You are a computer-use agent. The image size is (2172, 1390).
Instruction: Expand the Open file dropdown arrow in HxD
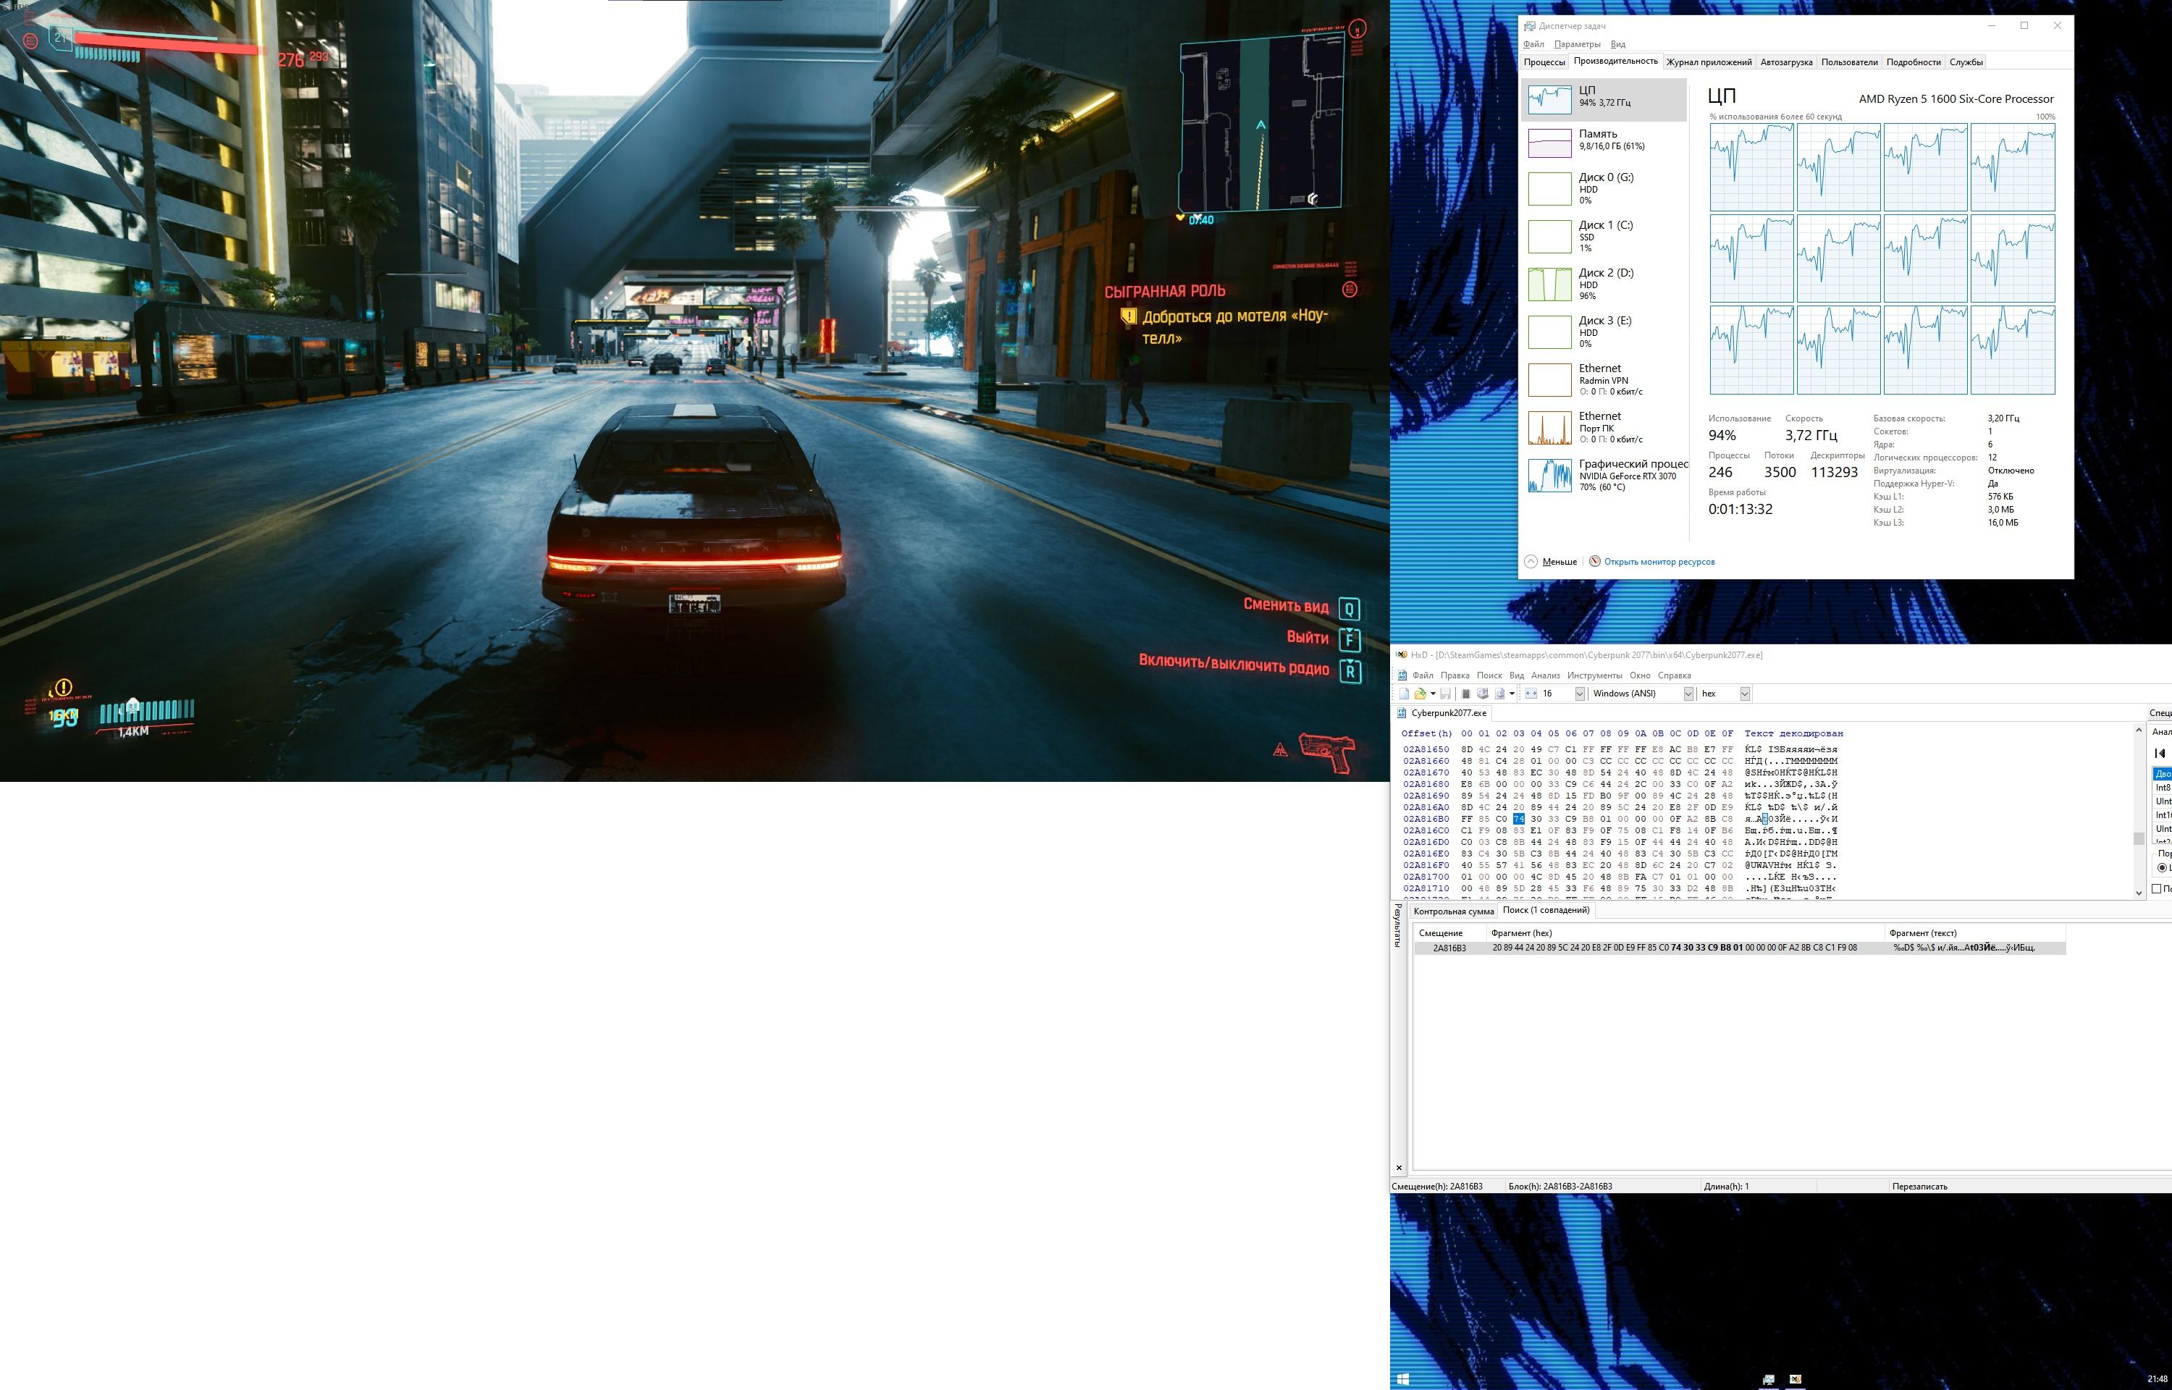1433,694
